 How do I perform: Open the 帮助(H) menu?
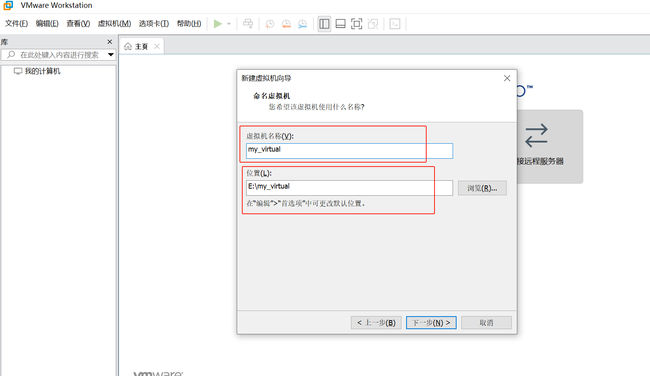pyautogui.click(x=189, y=24)
